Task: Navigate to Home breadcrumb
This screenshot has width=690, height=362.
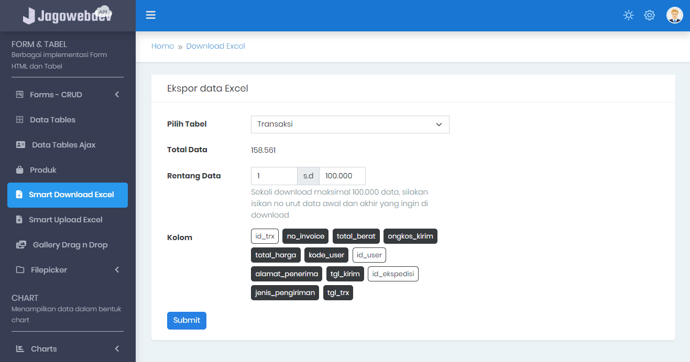Action: pyautogui.click(x=162, y=46)
